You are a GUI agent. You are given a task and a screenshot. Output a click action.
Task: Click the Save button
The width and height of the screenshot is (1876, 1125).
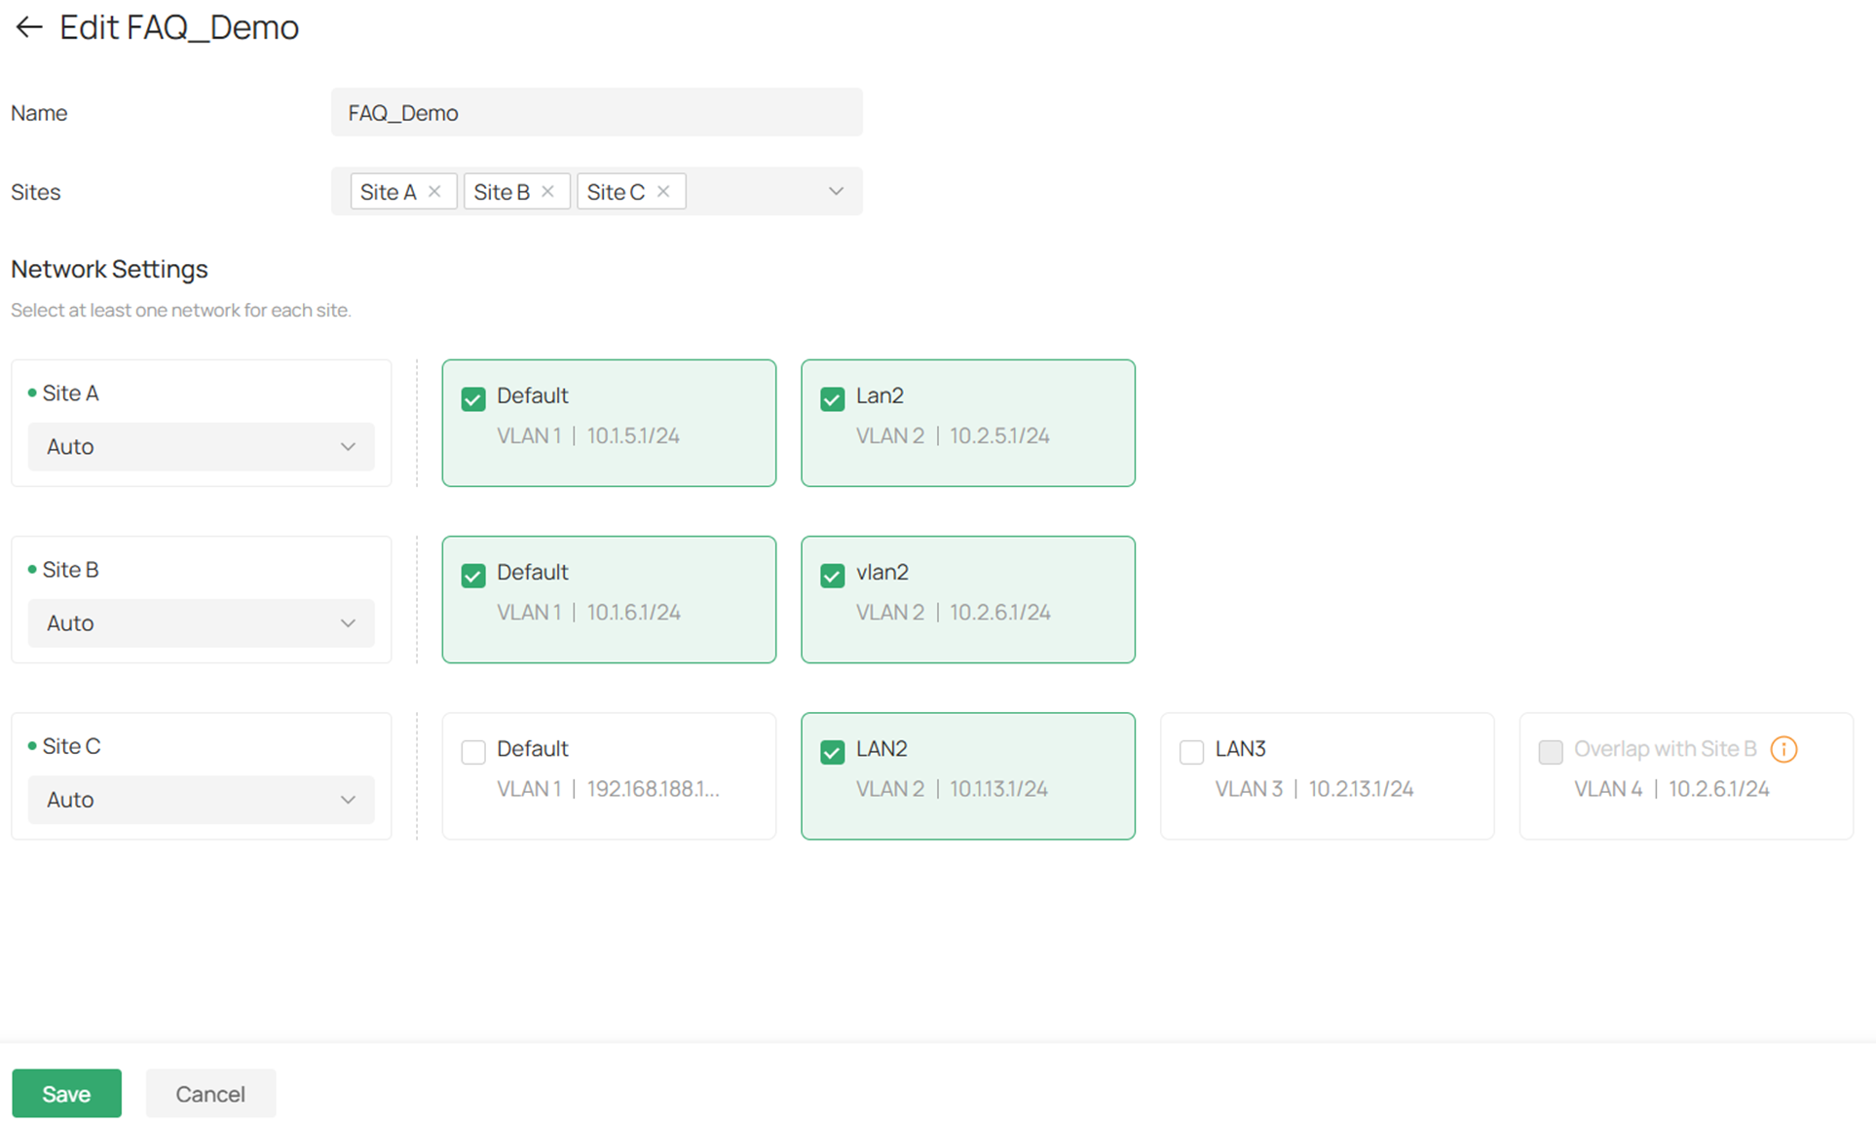(x=66, y=1094)
